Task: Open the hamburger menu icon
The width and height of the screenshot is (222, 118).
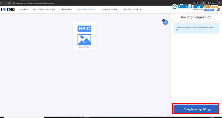Action: pos(218,9)
